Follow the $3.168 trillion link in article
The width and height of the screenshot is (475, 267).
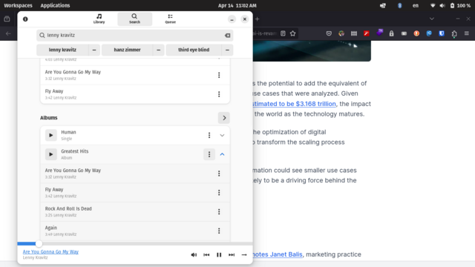[x=294, y=104]
